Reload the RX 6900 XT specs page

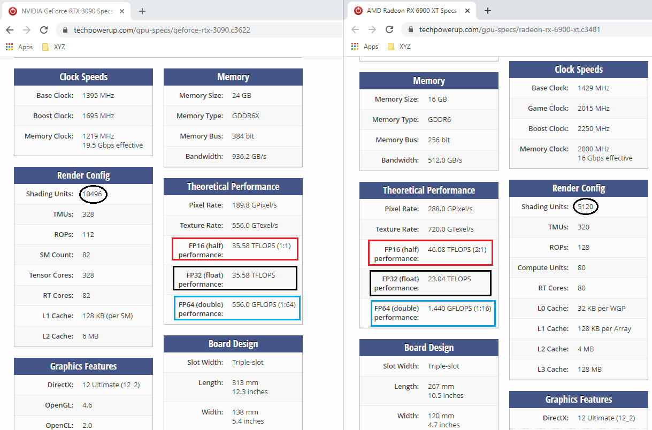[x=389, y=29]
